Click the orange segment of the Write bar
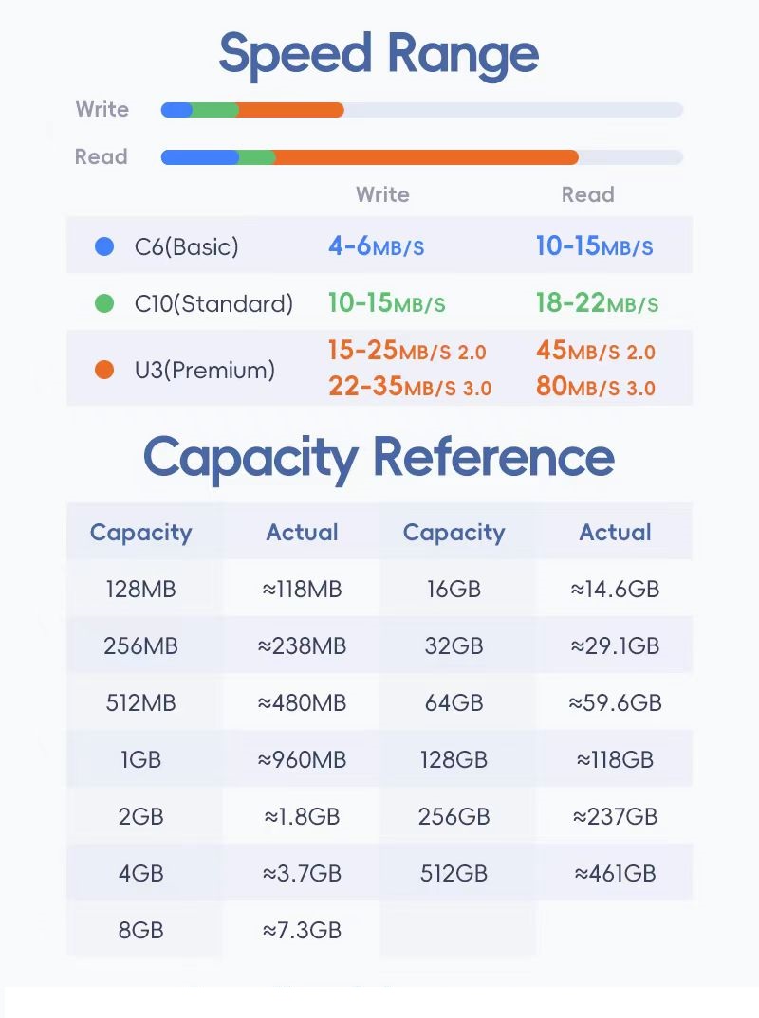Image resolution: width=759 pixels, height=1018 pixels. [290, 110]
